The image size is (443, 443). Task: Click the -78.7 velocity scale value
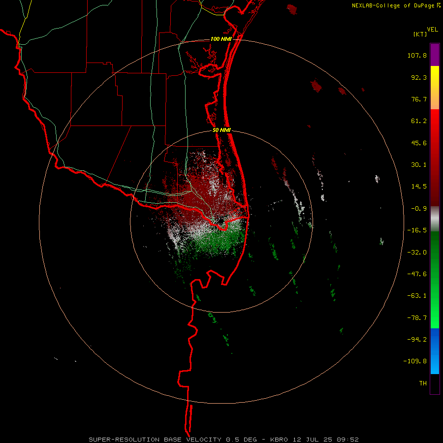[x=417, y=318]
